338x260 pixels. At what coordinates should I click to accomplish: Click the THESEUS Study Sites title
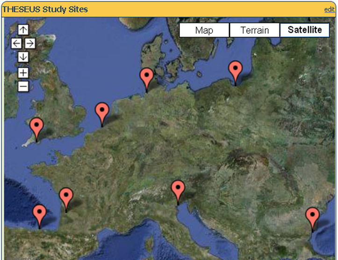point(45,10)
